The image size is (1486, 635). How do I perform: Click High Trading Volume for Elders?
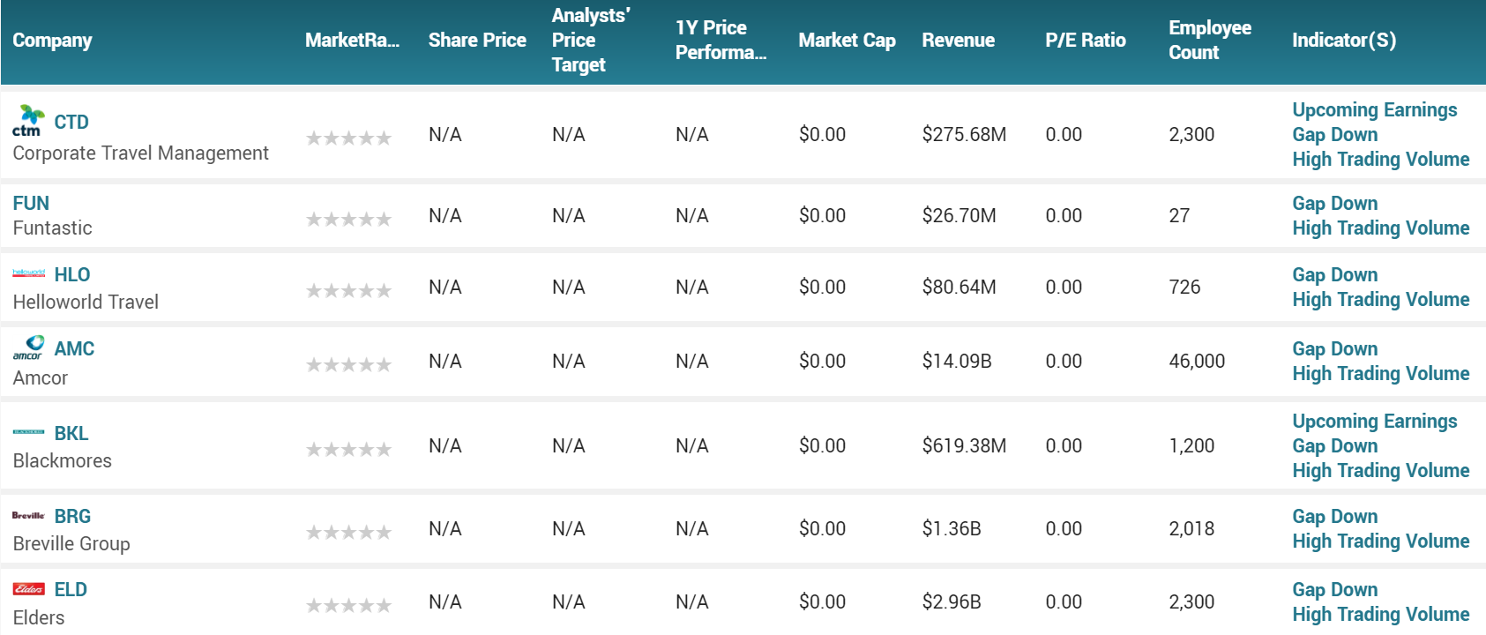point(1380,615)
